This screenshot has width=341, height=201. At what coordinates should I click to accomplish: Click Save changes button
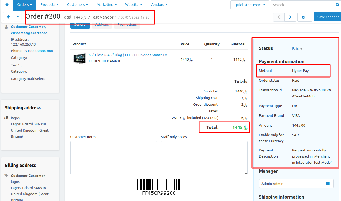coord(328,17)
